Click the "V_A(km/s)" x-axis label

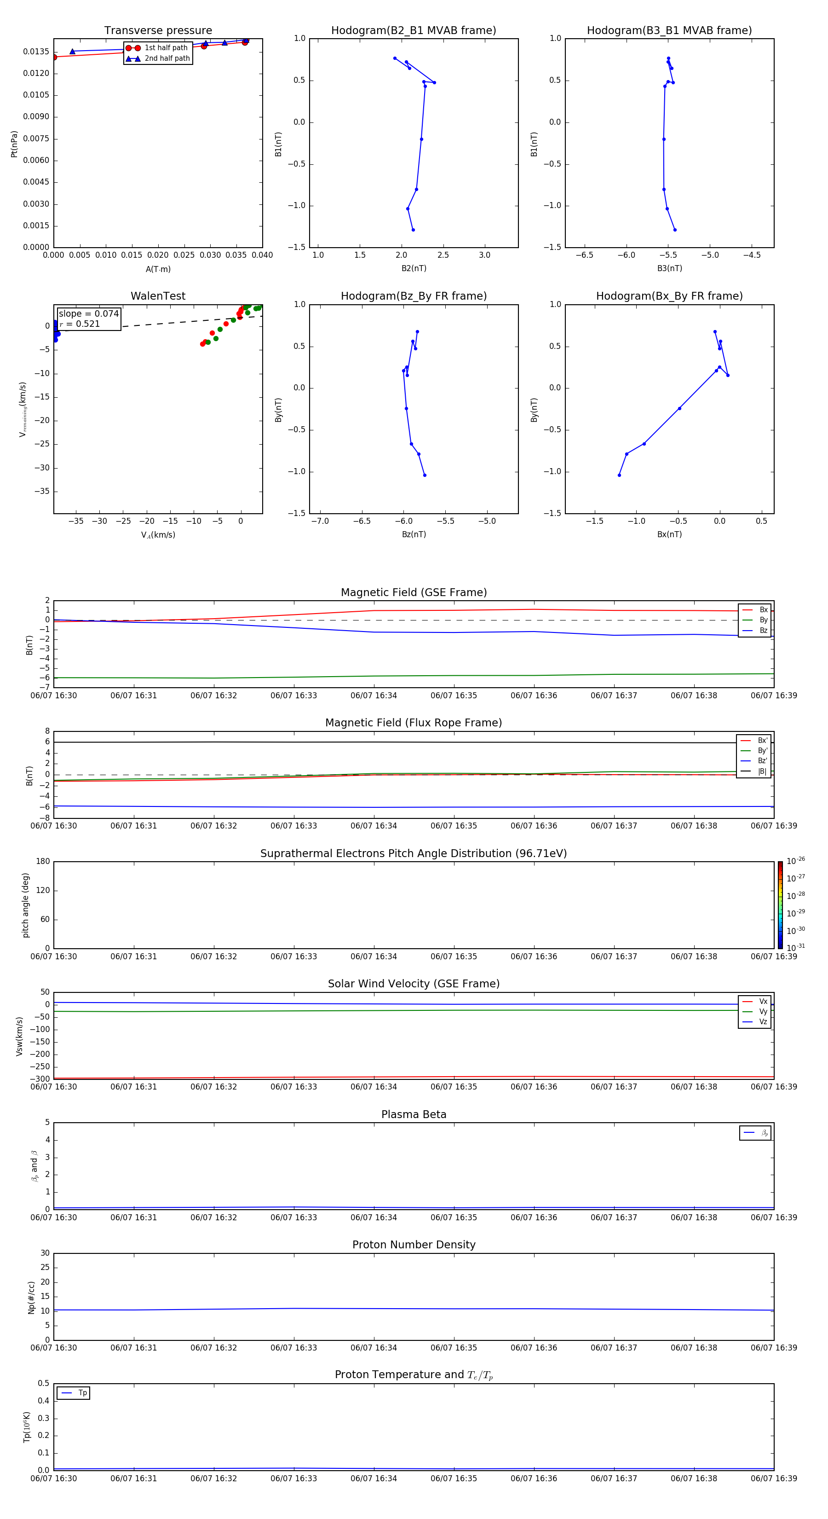[158, 535]
